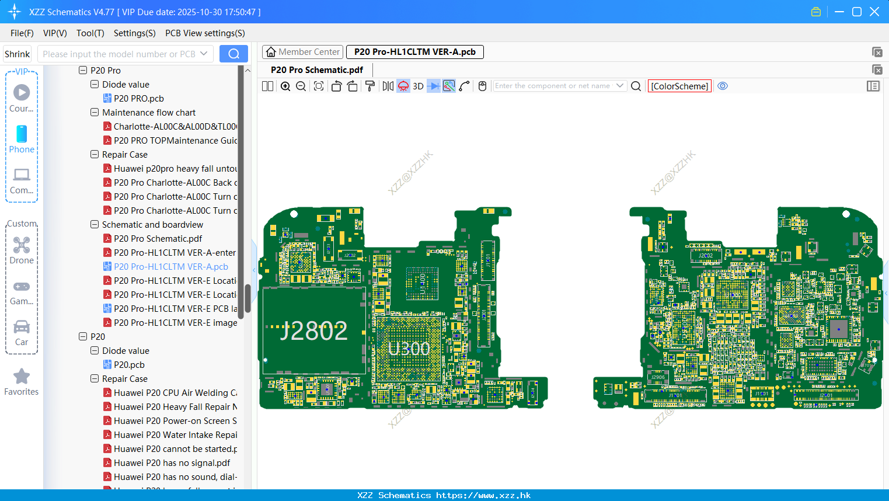The width and height of the screenshot is (889, 501).
Task: Toggle the red component marker tool
Action: click(x=403, y=86)
